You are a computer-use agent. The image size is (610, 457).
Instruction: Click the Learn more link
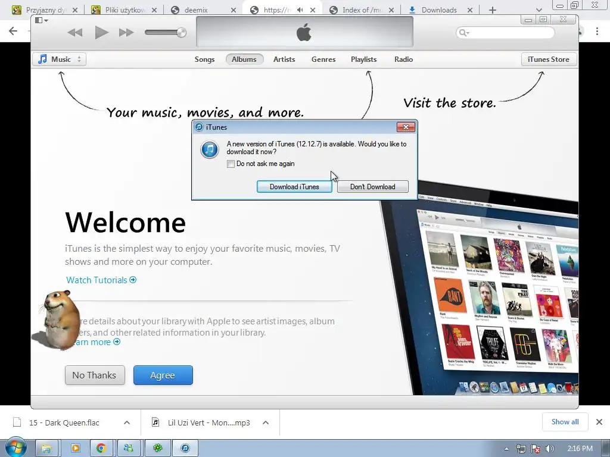(97, 342)
